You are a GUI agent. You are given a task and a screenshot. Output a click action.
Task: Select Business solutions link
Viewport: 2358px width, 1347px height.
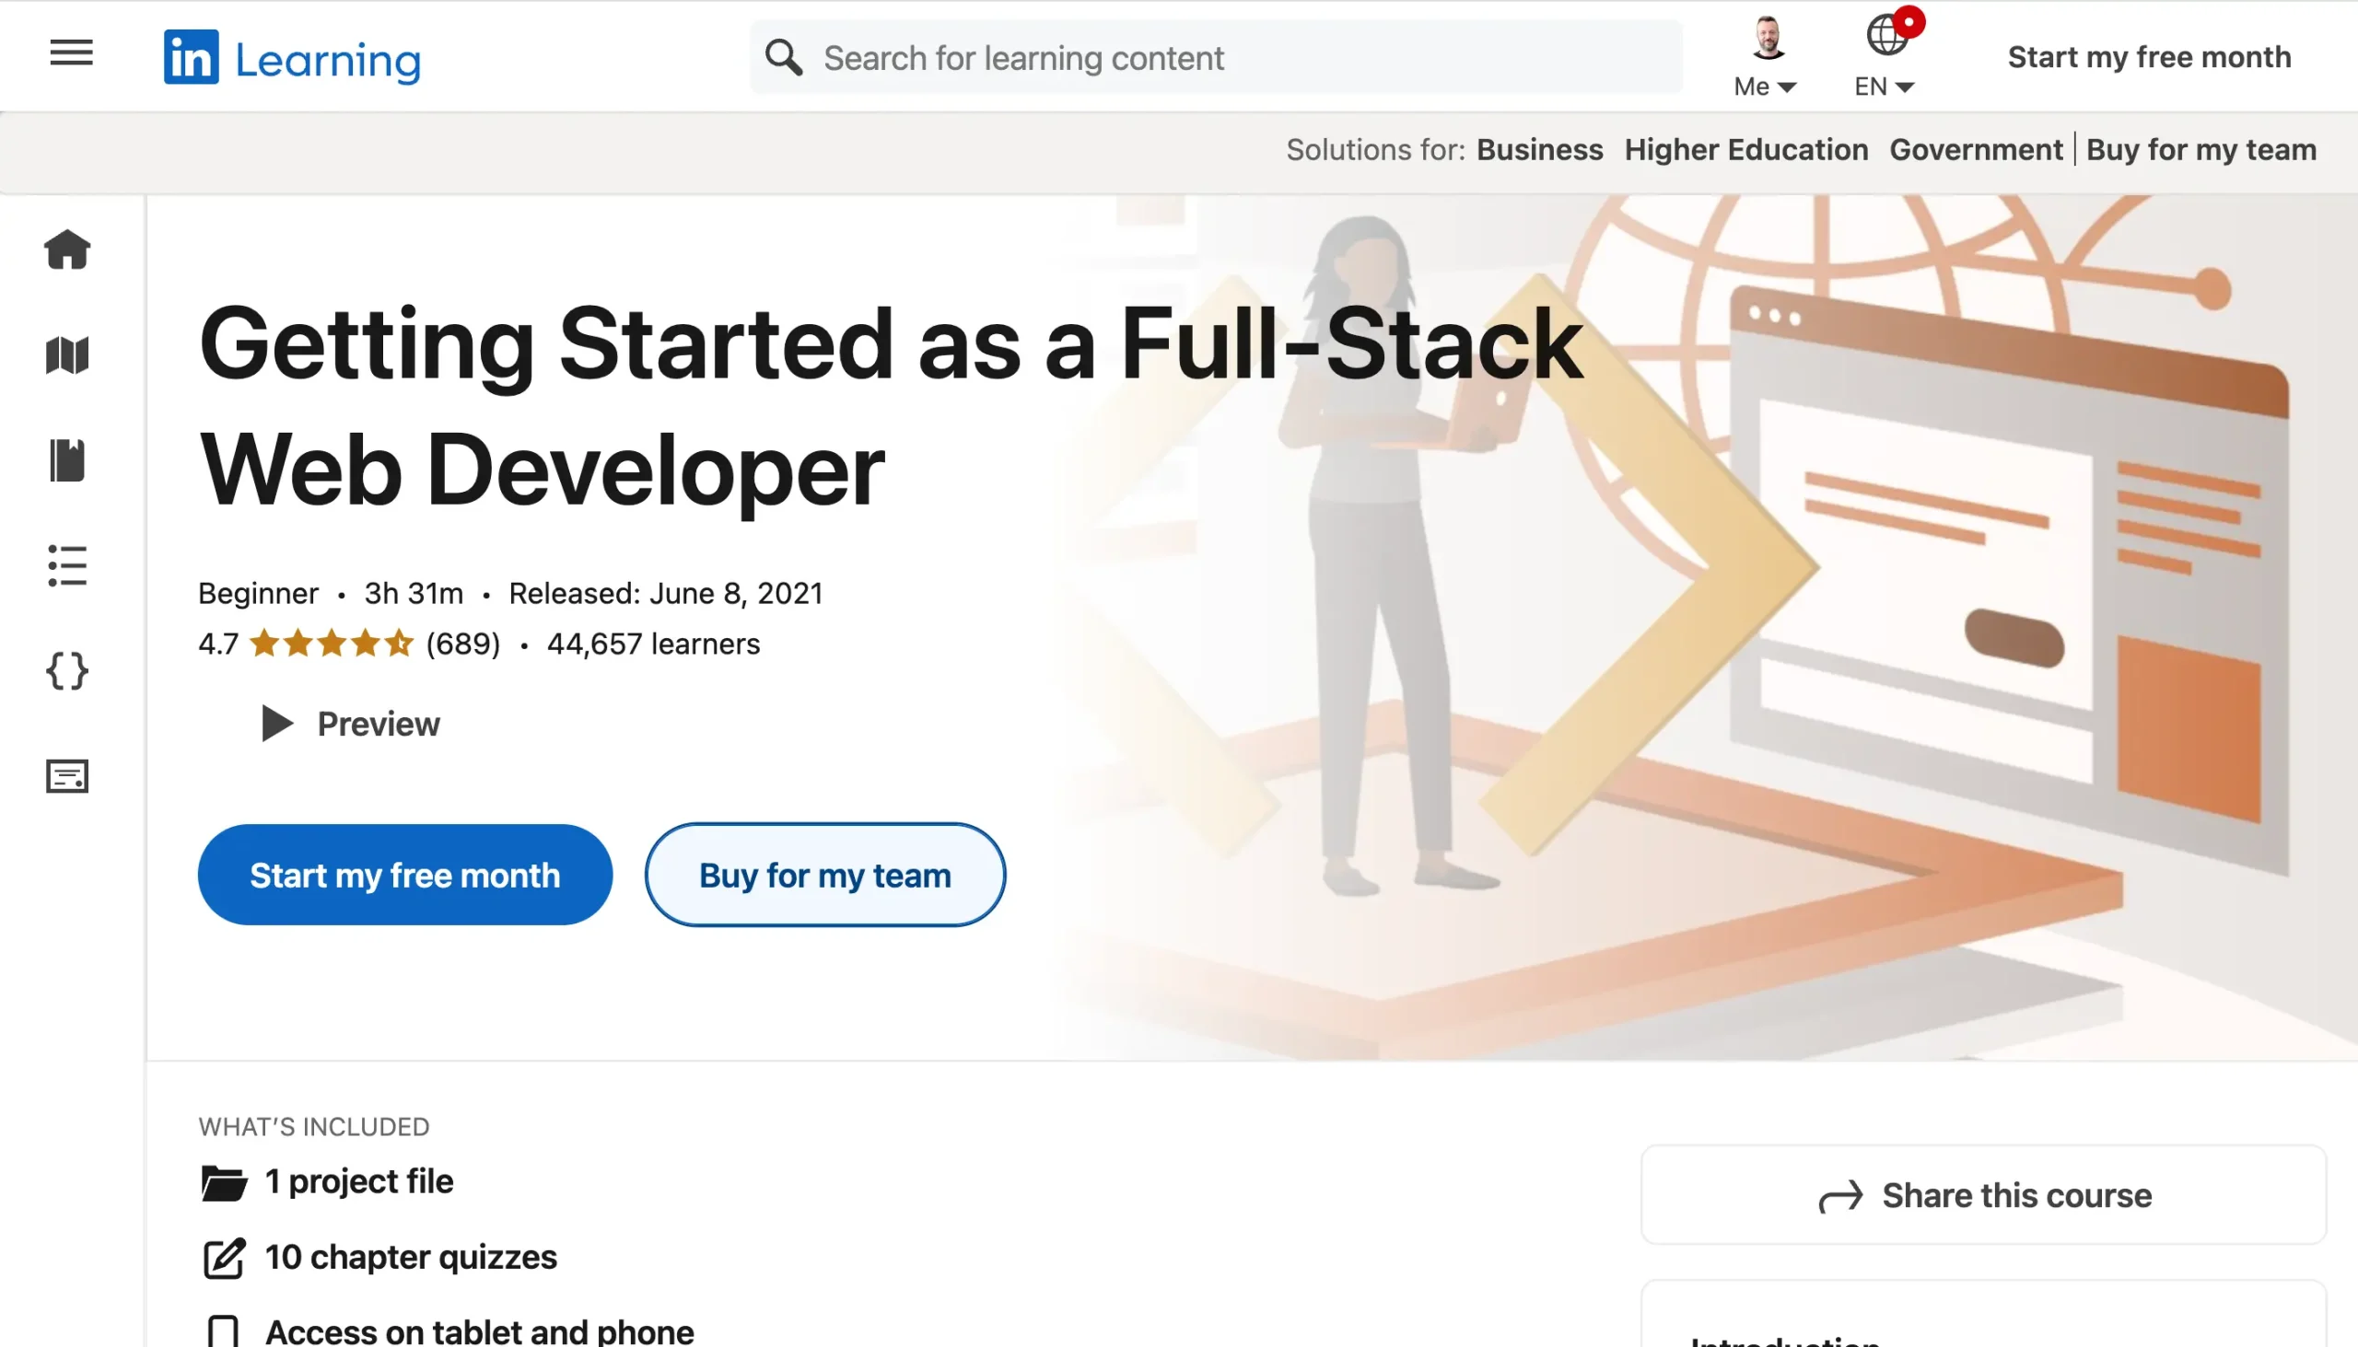1539,150
